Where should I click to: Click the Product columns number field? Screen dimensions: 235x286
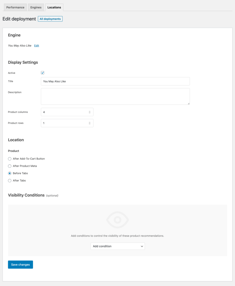tap(65, 112)
